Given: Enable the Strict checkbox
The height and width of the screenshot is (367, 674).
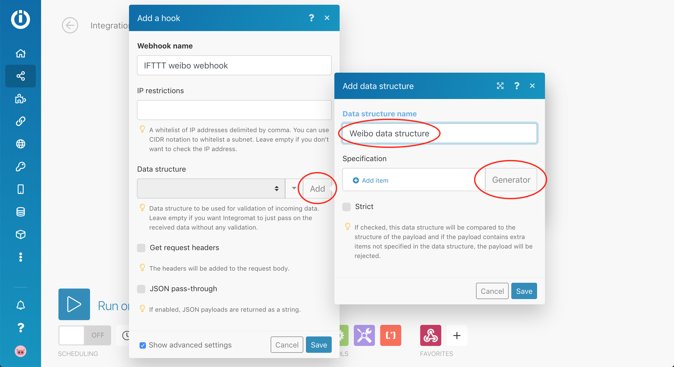Looking at the screenshot, I should 346,207.
